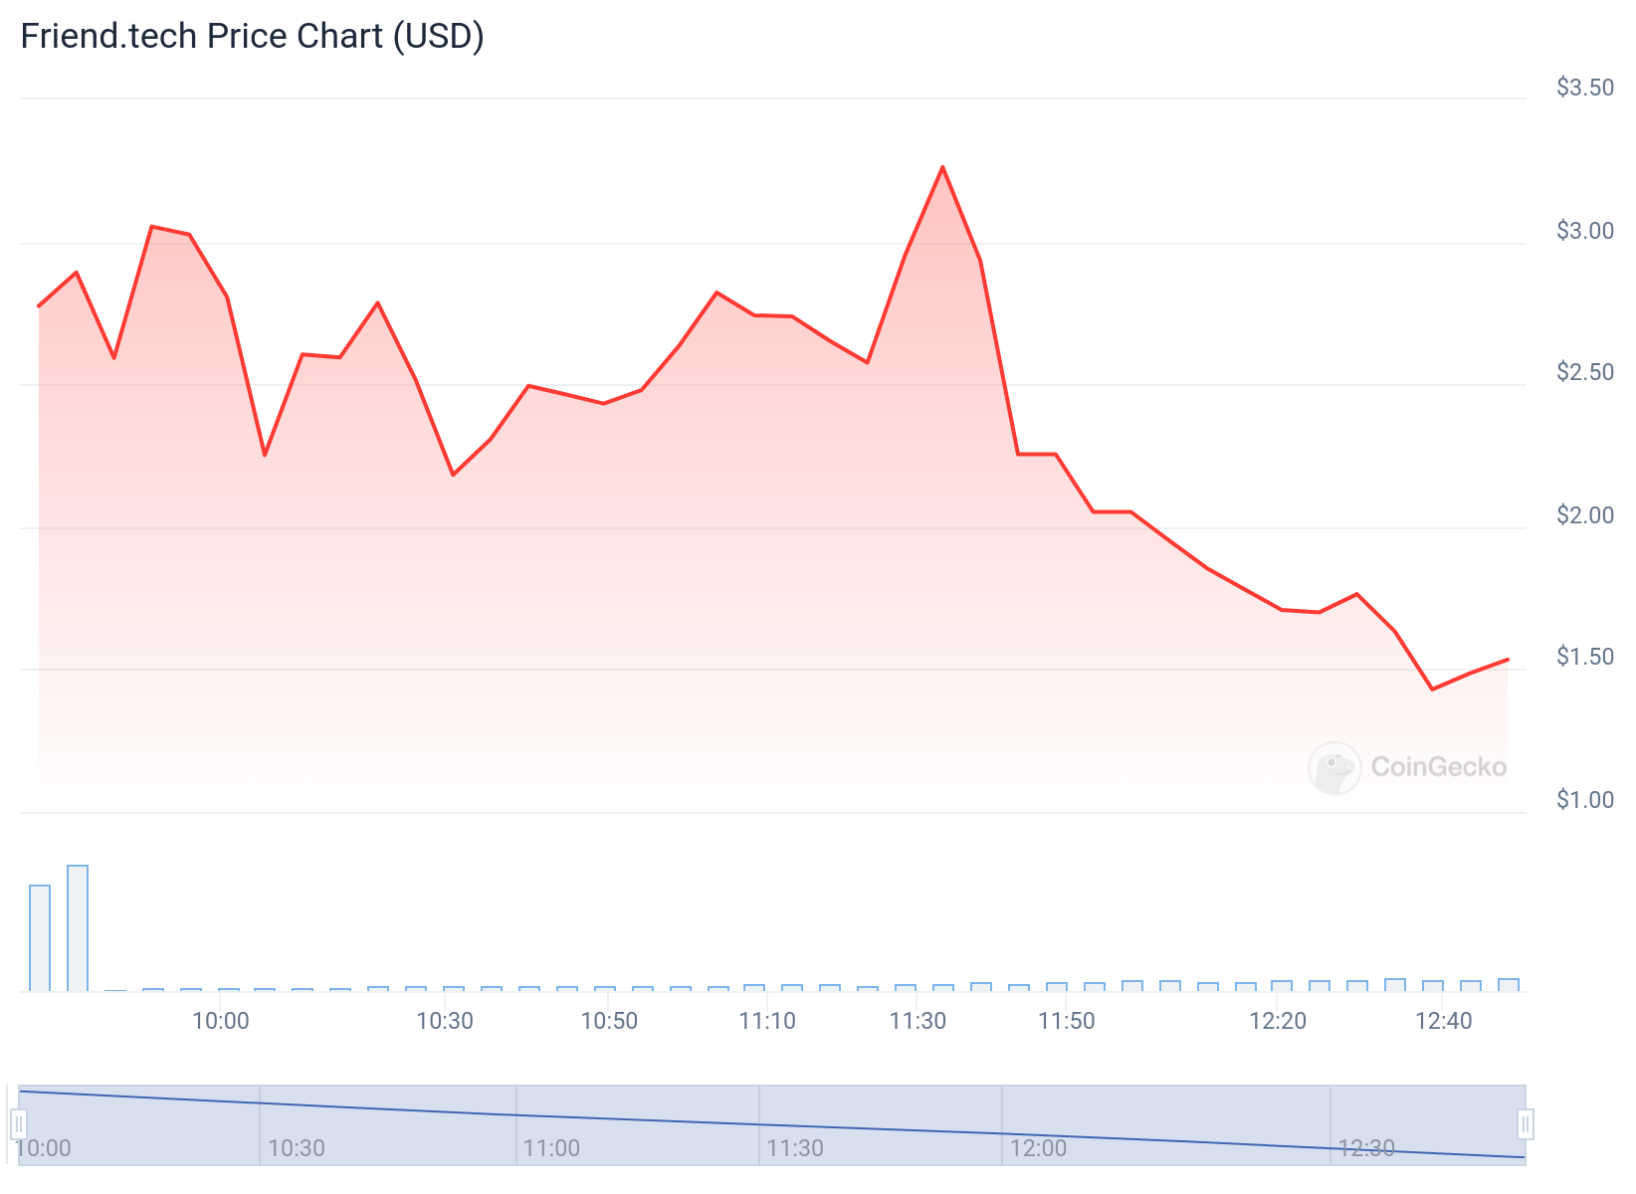Click the first volume bar on the left

click(x=40, y=937)
